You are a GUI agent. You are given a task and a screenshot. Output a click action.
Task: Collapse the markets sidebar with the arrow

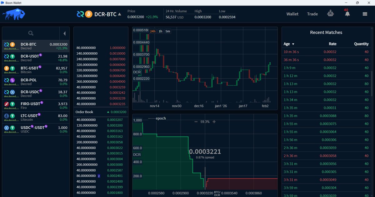pyautogui.click(x=65, y=33)
